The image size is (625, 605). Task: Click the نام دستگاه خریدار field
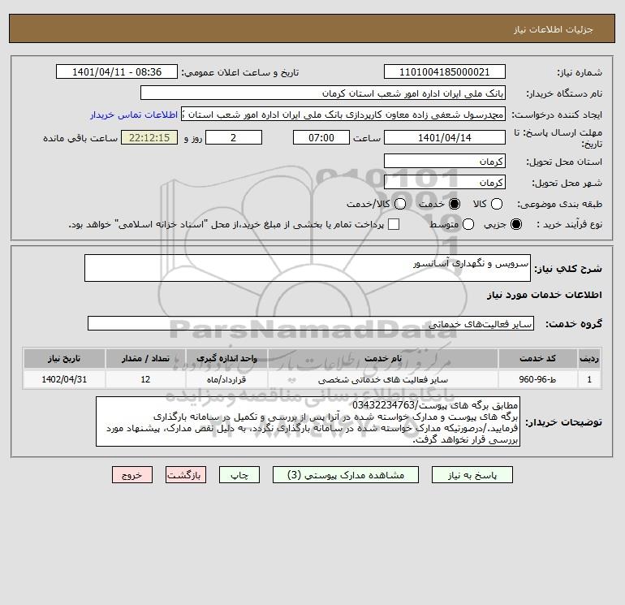(x=323, y=93)
